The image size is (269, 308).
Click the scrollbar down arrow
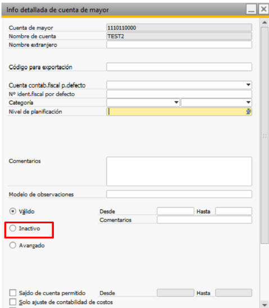[x=265, y=305]
